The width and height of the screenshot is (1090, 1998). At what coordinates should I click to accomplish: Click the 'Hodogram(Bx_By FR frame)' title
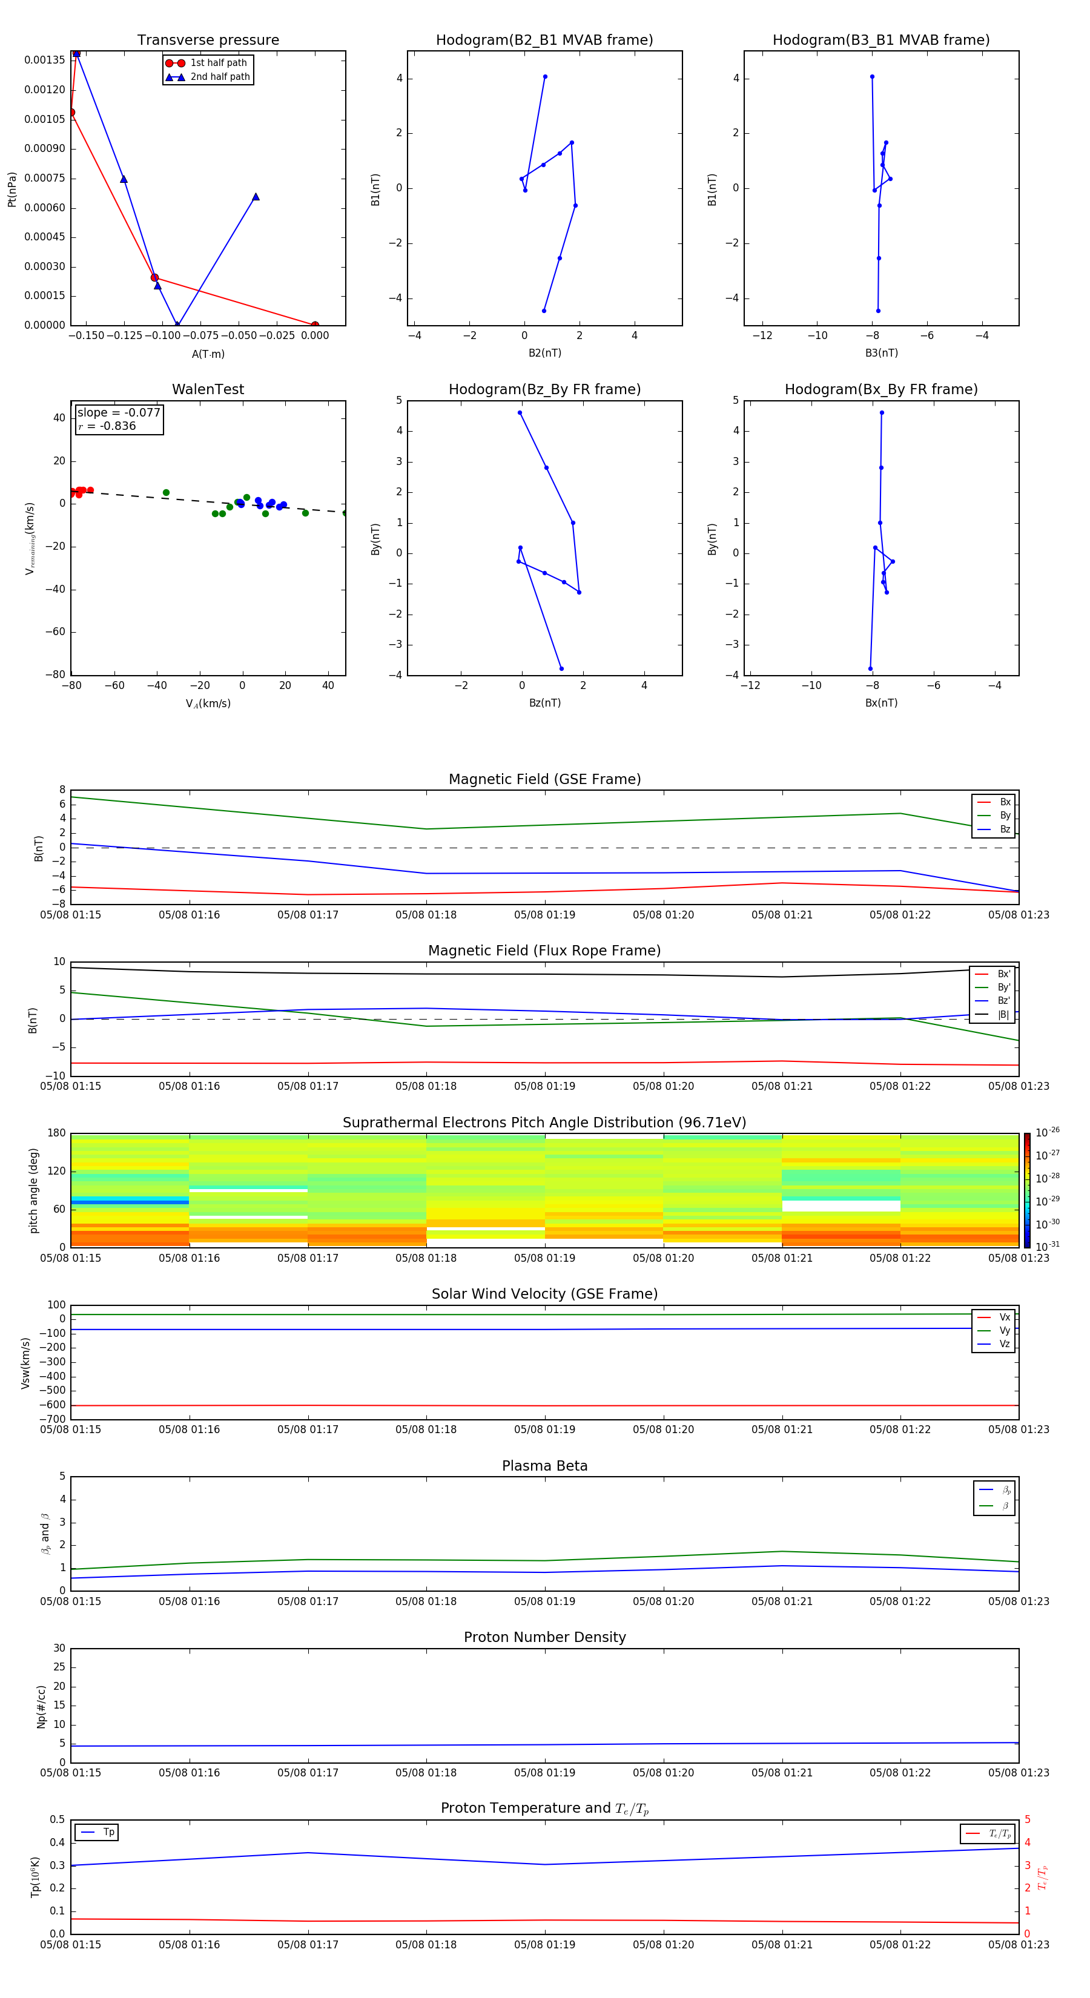(881, 389)
